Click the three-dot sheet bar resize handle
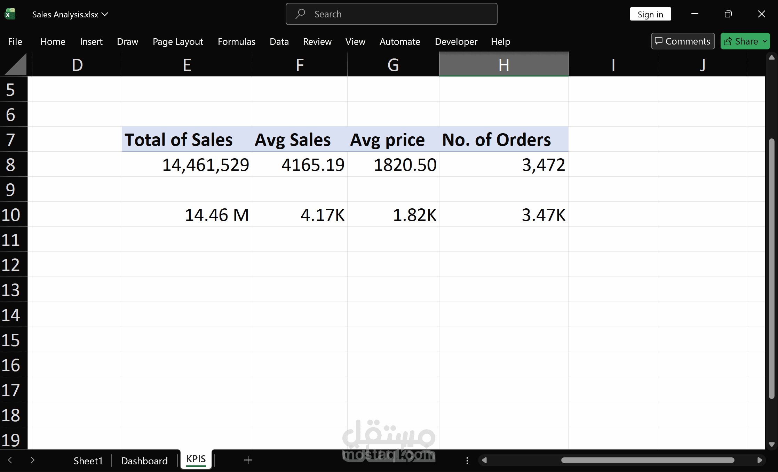This screenshot has width=778, height=472. point(467,461)
